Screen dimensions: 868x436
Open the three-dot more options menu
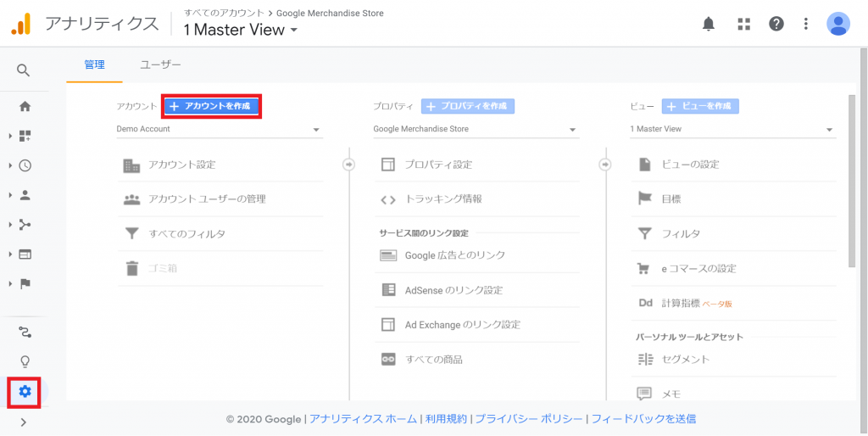pos(806,24)
